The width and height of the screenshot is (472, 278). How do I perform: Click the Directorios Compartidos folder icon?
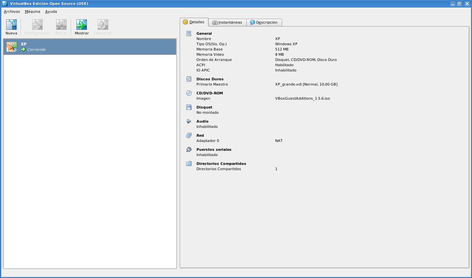(189, 163)
